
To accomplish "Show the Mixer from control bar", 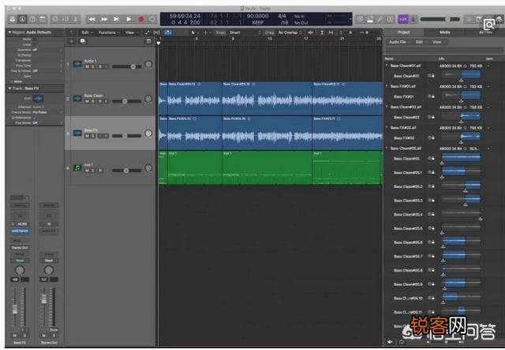I will [x=65, y=19].
